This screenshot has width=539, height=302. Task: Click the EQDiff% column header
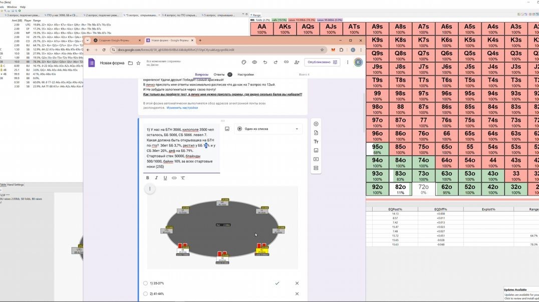(x=441, y=209)
